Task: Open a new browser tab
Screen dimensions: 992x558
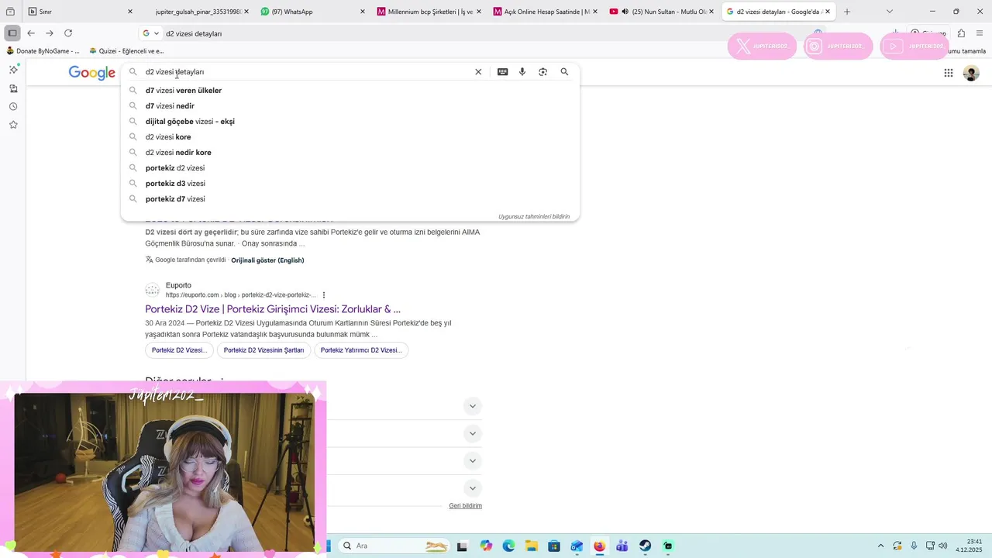Action: click(x=846, y=12)
